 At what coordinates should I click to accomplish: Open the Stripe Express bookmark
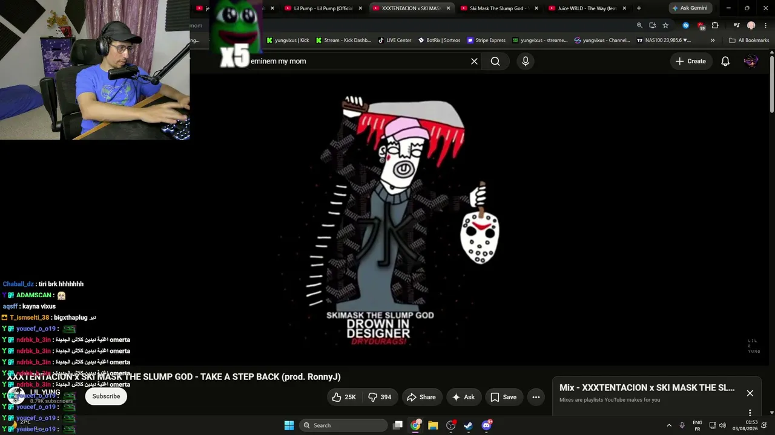point(486,40)
